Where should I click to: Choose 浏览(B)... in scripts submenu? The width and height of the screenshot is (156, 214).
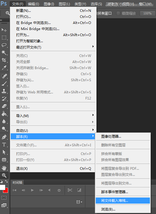pos(123,209)
